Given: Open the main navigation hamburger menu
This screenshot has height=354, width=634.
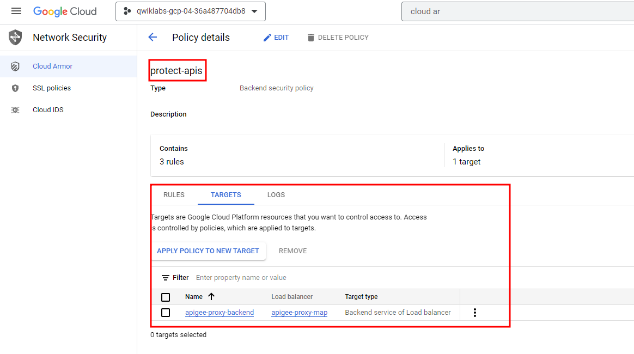Looking at the screenshot, I should [16, 11].
